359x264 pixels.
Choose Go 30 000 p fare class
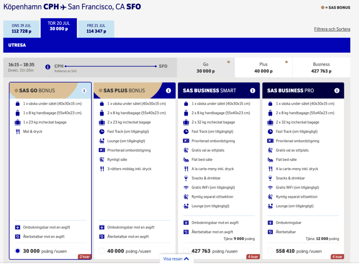coord(205,68)
